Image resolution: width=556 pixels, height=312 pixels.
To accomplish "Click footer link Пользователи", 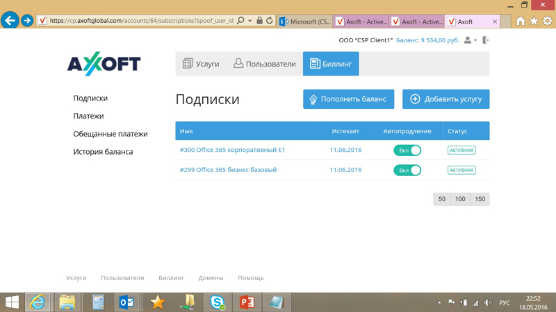I will tap(122, 278).
